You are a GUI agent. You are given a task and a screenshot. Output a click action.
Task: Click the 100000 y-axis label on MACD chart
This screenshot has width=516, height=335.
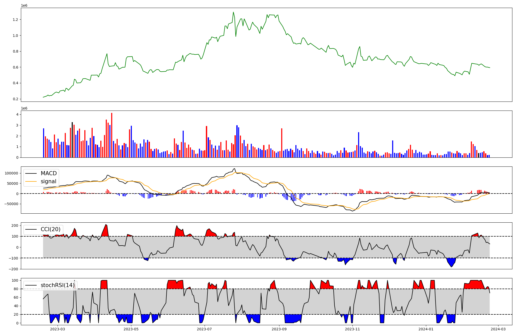coord(11,173)
